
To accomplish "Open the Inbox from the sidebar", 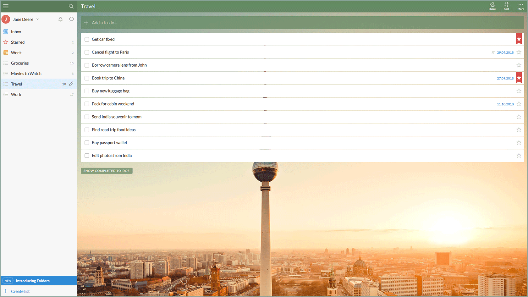I will pyautogui.click(x=16, y=31).
